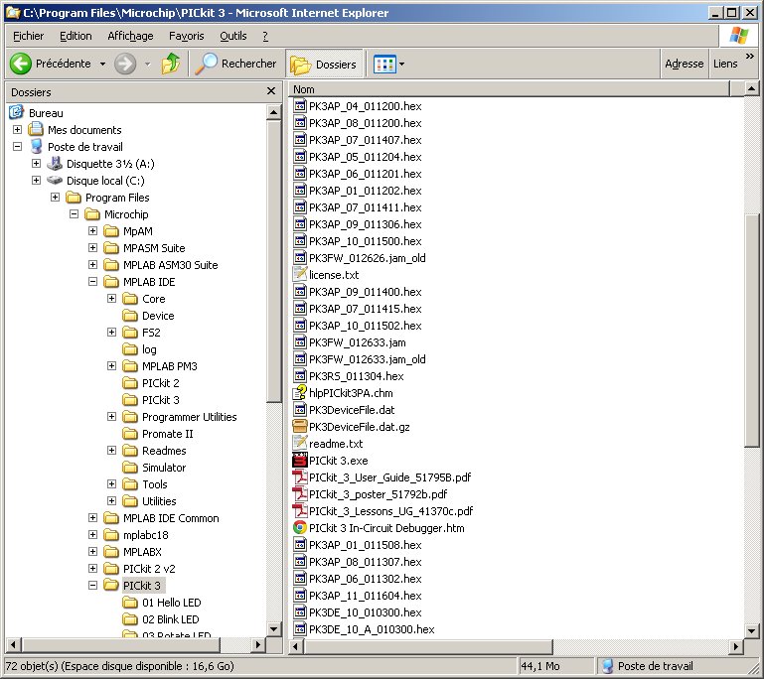Select the Poste de travail computer icon
The height and width of the screenshot is (679, 764).
(x=36, y=147)
